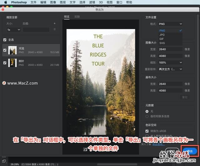Open the 编辑 menu
Screen dimensions: 200x166
(x=43, y=2)
